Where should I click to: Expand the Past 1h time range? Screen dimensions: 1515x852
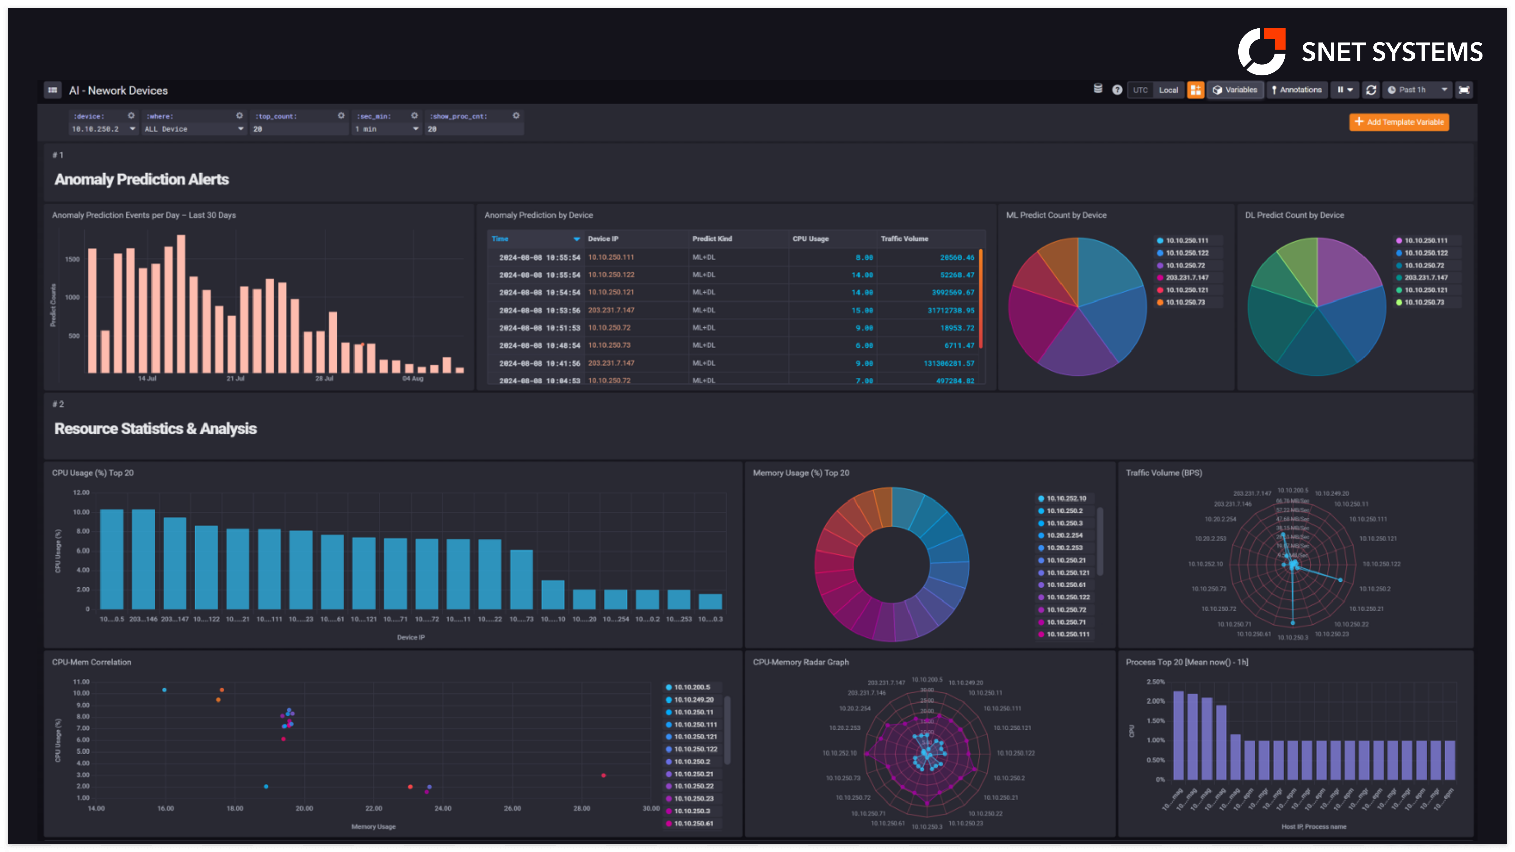click(x=1418, y=90)
